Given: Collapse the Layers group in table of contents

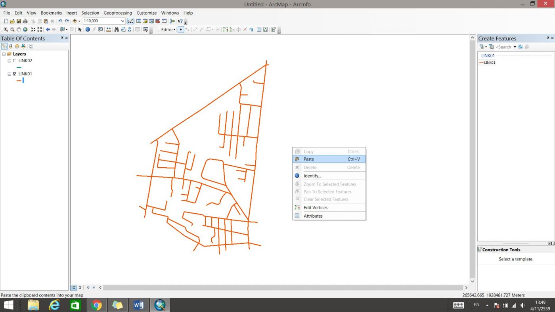Looking at the screenshot, I should pos(4,54).
